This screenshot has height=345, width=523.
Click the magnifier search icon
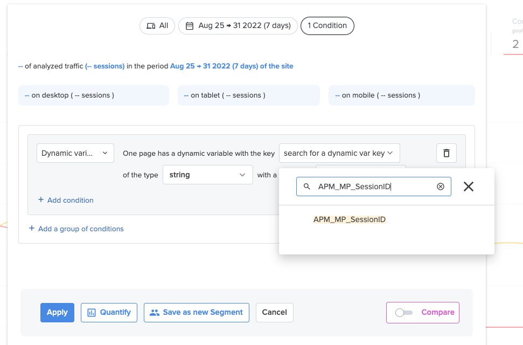pos(306,187)
